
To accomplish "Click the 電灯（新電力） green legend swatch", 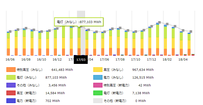I will 98,93.
